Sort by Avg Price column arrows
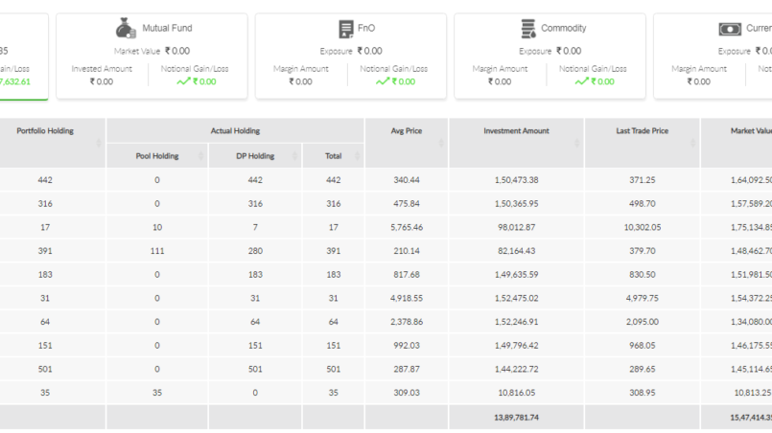Image resolution: width=772 pixels, height=433 pixels. tap(441, 143)
